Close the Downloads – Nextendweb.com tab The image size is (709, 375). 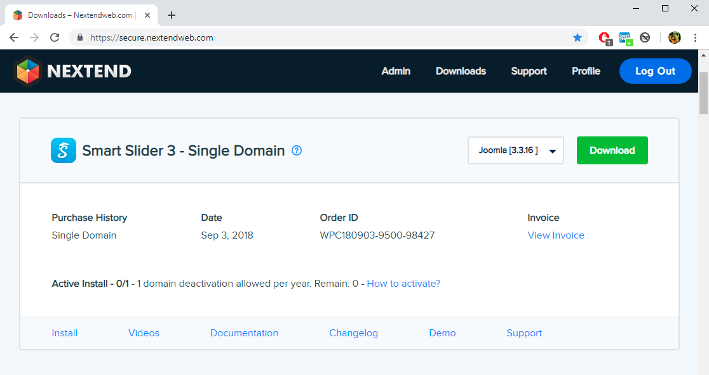click(147, 15)
